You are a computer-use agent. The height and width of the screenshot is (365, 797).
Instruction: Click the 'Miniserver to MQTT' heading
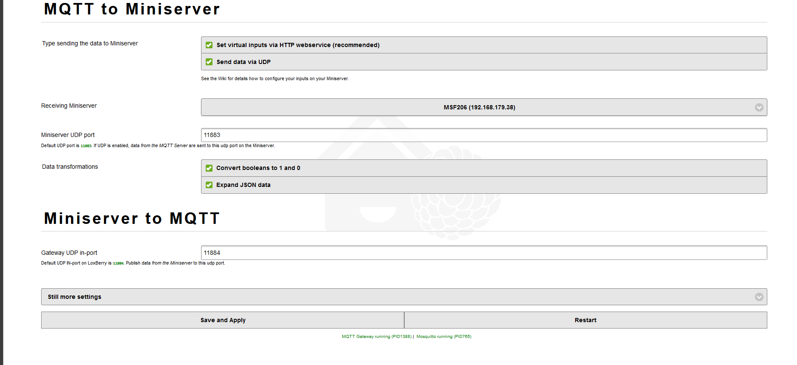[132, 218]
